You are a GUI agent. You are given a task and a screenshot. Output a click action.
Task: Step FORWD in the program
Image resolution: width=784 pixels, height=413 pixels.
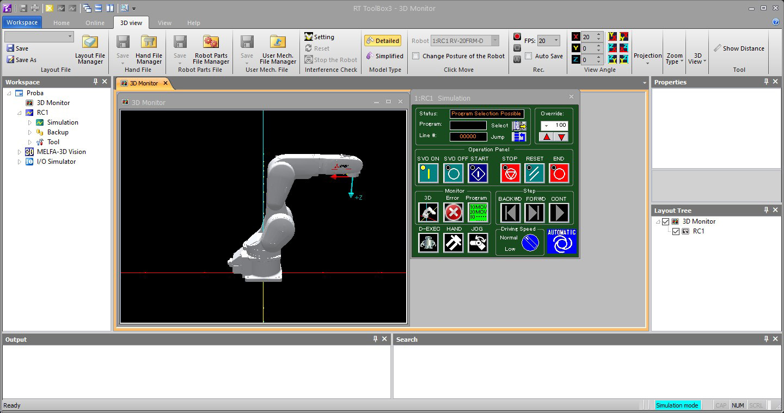(535, 213)
